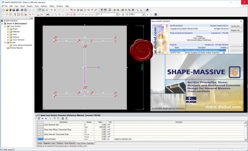The height and width of the screenshot is (151, 248).
Task: Click the Print Preview toolbar icon
Action: click(x=25, y=10)
